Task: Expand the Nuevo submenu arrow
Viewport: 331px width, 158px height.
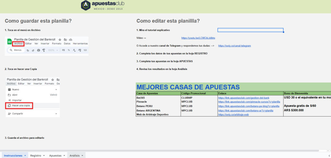Action: [56, 89]
